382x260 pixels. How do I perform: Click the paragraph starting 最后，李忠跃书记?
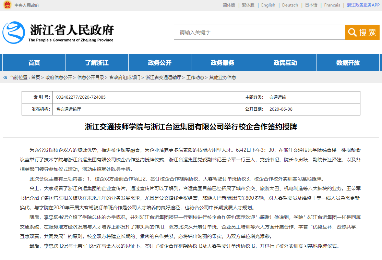(x=184, y=246)
